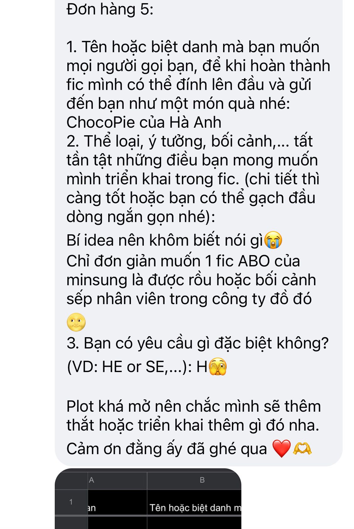Tap the '3. Bạn có yêu cầu gì đặc biệt không?' line
This screenshot has width=354, height=529.
click(x=197, y=343)
